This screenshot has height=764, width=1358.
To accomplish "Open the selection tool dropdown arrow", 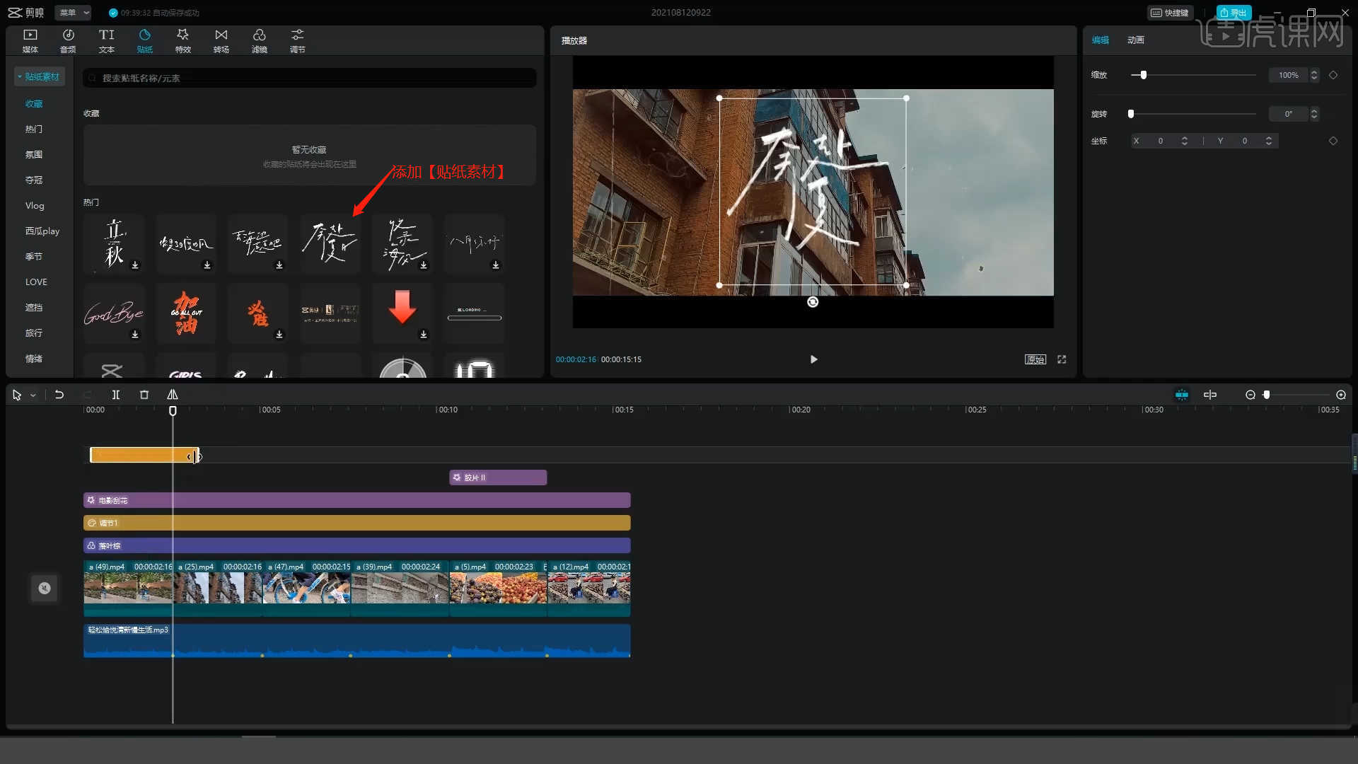I will pyautogui.click(x=33, y=395).
